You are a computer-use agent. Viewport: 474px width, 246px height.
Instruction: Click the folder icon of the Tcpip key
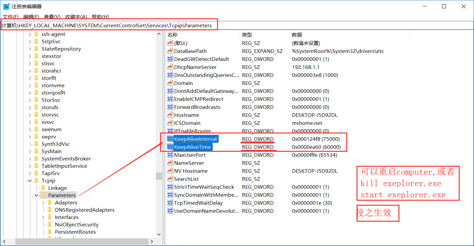tap(37, 180)
